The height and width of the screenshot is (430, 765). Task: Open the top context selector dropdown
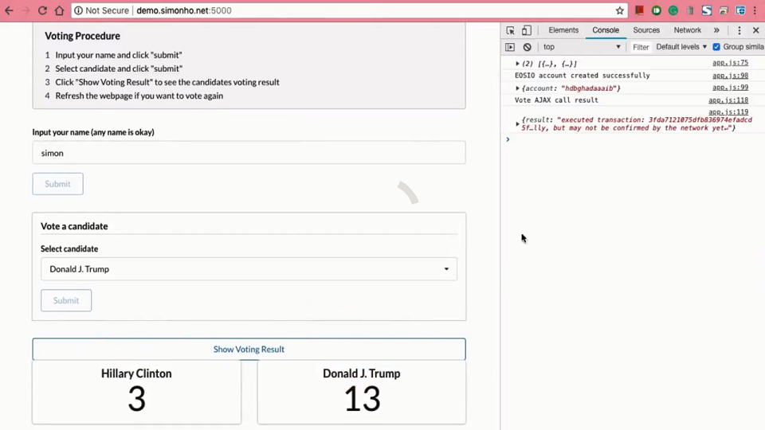point(582,47)
